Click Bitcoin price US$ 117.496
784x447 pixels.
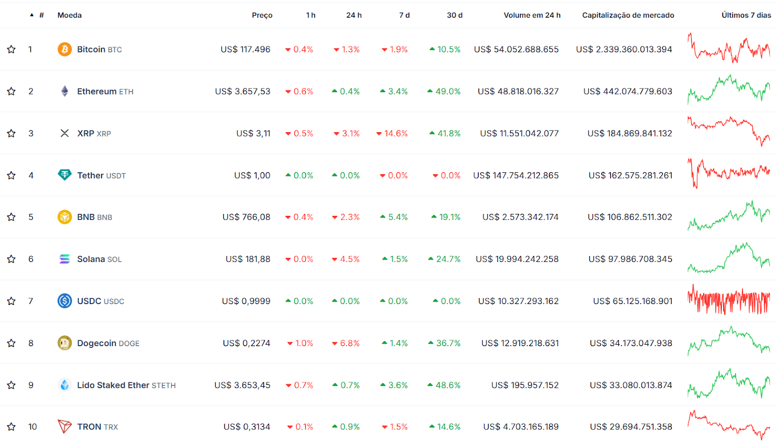(x=245, y=49)
